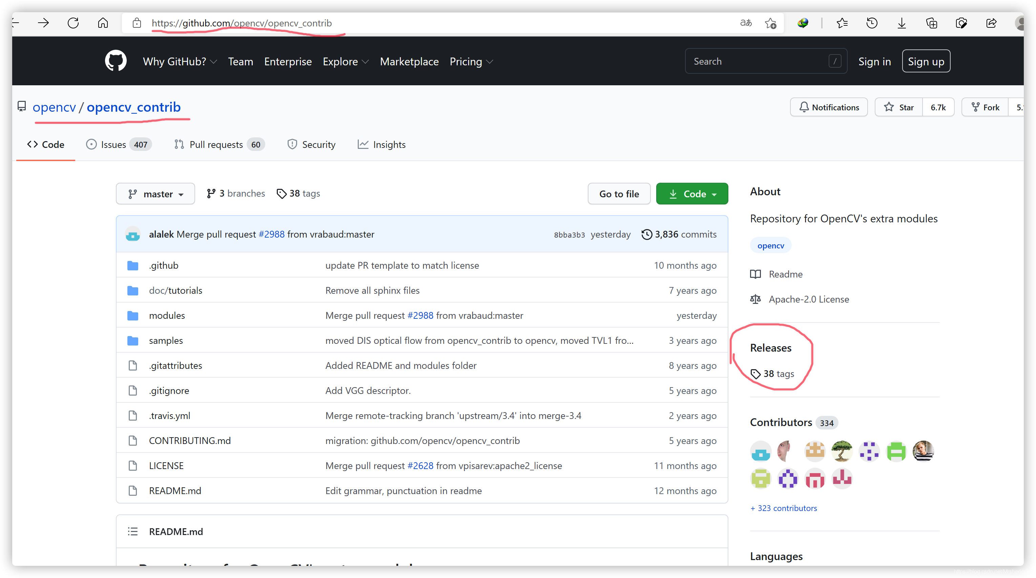The height and width of the screenshot is (578, 1036).
Task: Open the modules folder
Action: click(x=166, y=316)
